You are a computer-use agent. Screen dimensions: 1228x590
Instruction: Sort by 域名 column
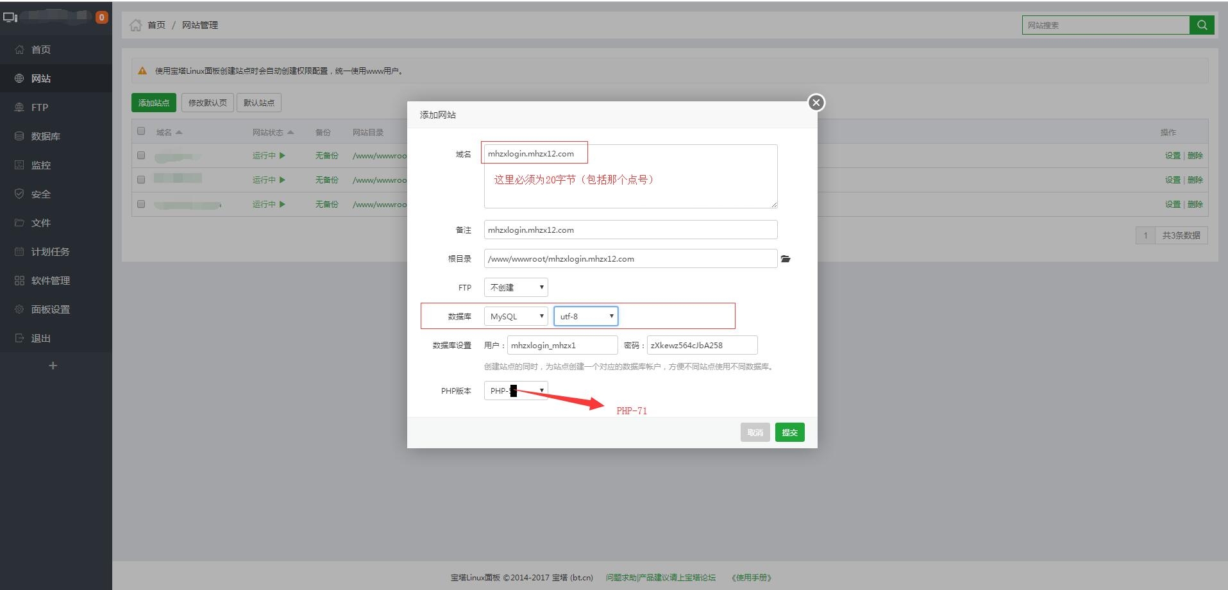point(169,132)
